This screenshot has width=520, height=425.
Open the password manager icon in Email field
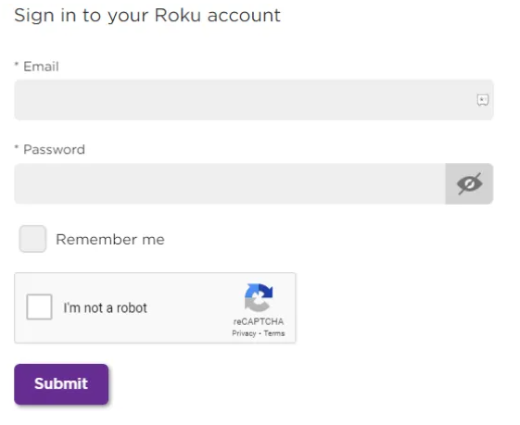[x=483, y=100]
